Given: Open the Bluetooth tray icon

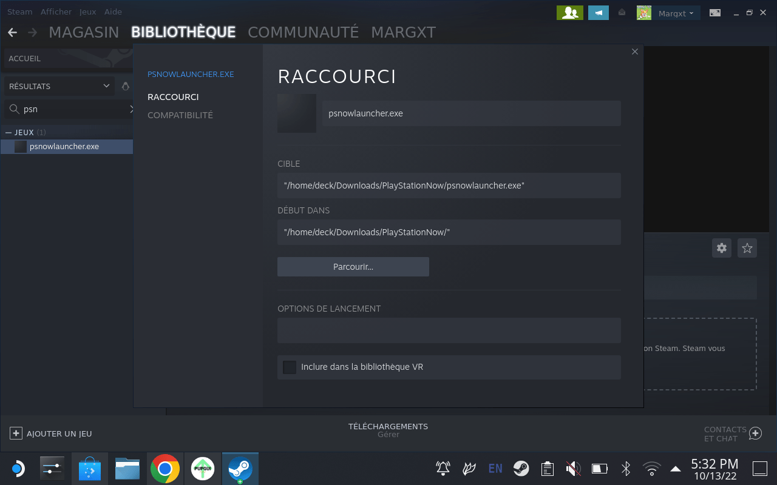Looking at the screenshot, I should [626, 469].
